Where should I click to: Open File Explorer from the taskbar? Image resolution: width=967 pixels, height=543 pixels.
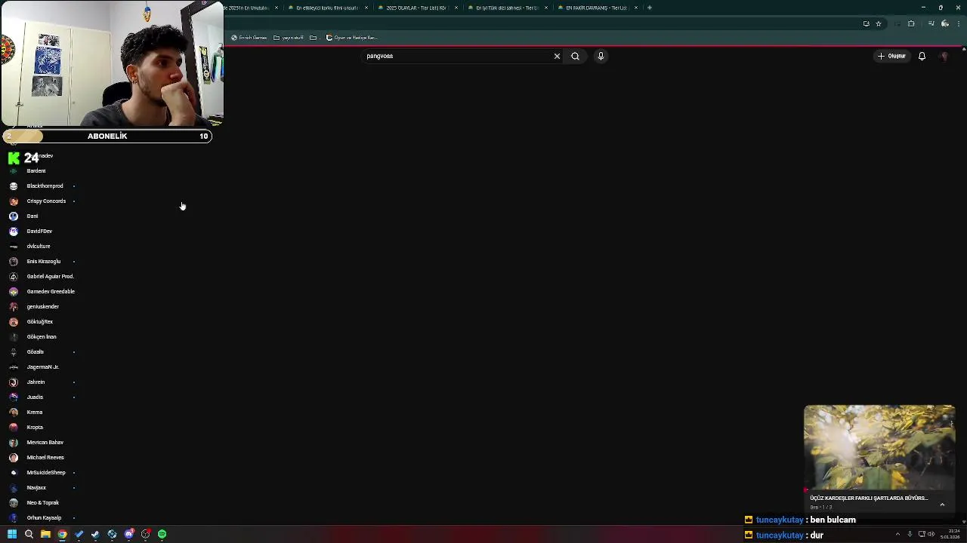tap(45, 535)
